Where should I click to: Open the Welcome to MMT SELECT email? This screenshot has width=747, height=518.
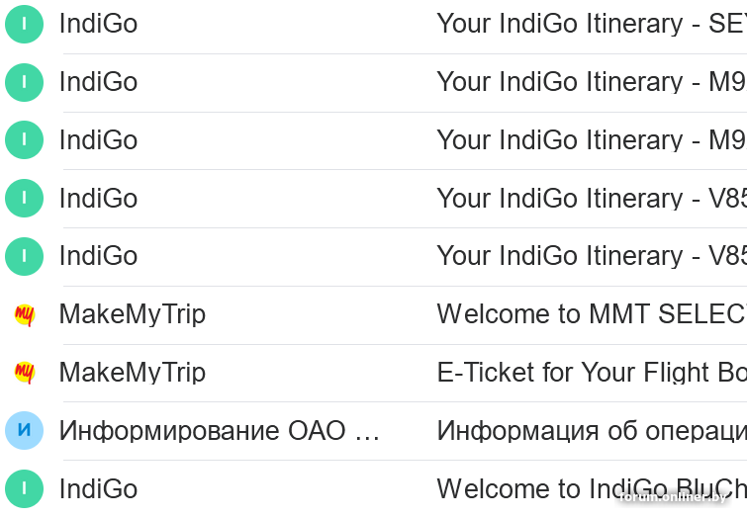(590, 314)
